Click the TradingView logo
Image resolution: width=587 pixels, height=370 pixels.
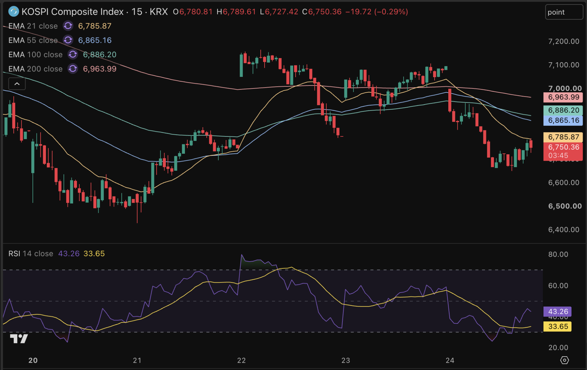19,339
